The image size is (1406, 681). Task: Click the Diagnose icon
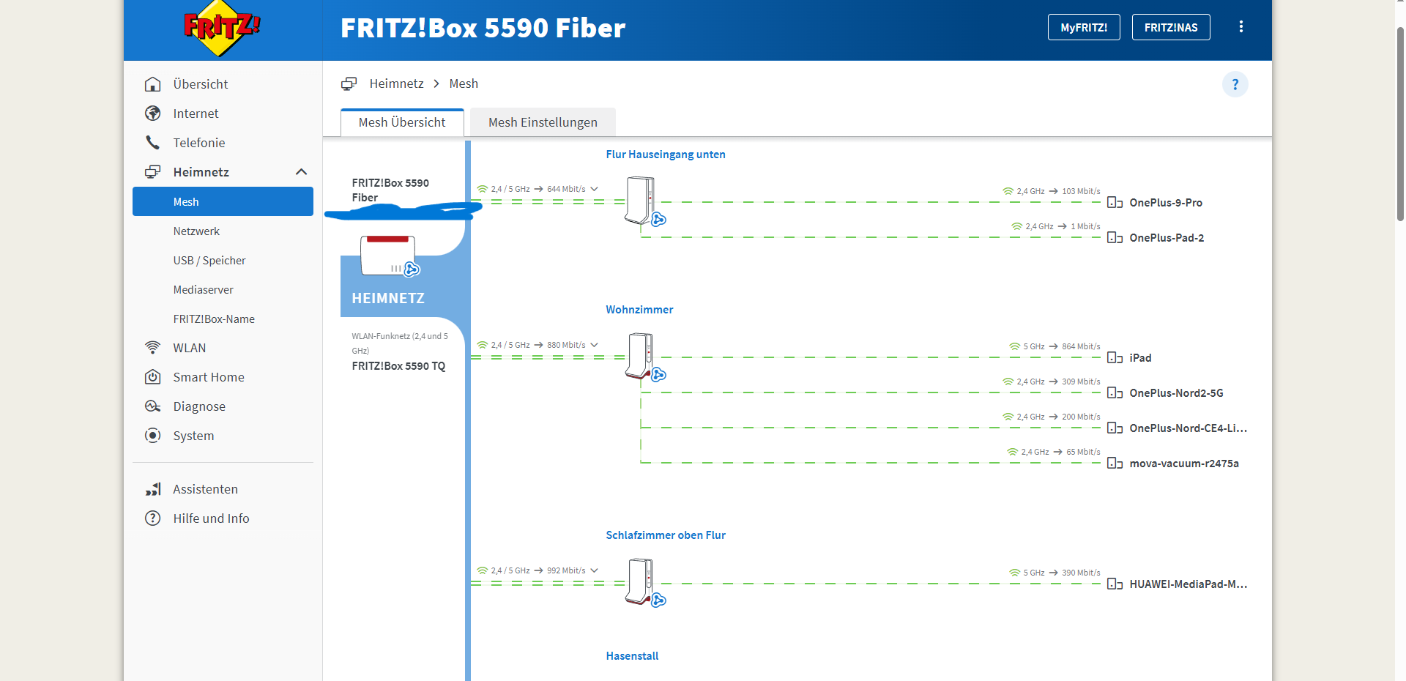152,406
